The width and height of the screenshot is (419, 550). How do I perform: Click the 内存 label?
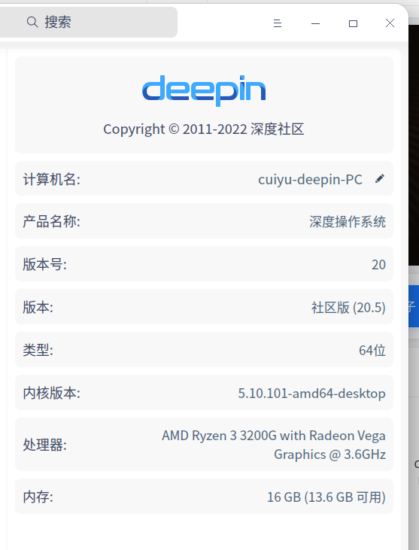(38, 497)
